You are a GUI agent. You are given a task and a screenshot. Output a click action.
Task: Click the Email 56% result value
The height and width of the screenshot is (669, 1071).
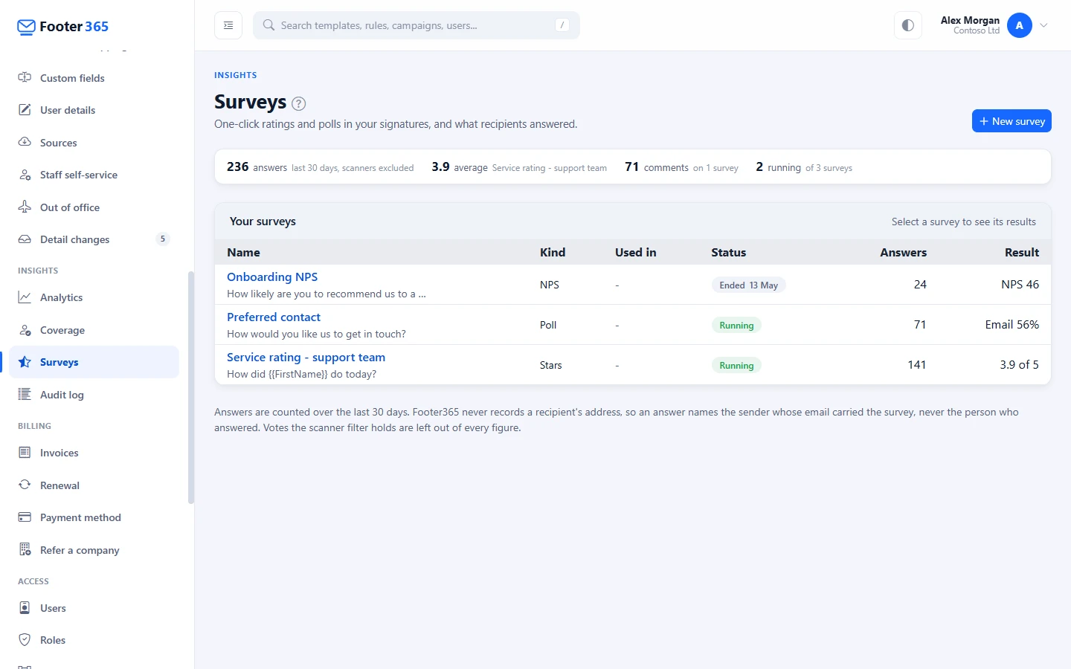coord(1011,325)
